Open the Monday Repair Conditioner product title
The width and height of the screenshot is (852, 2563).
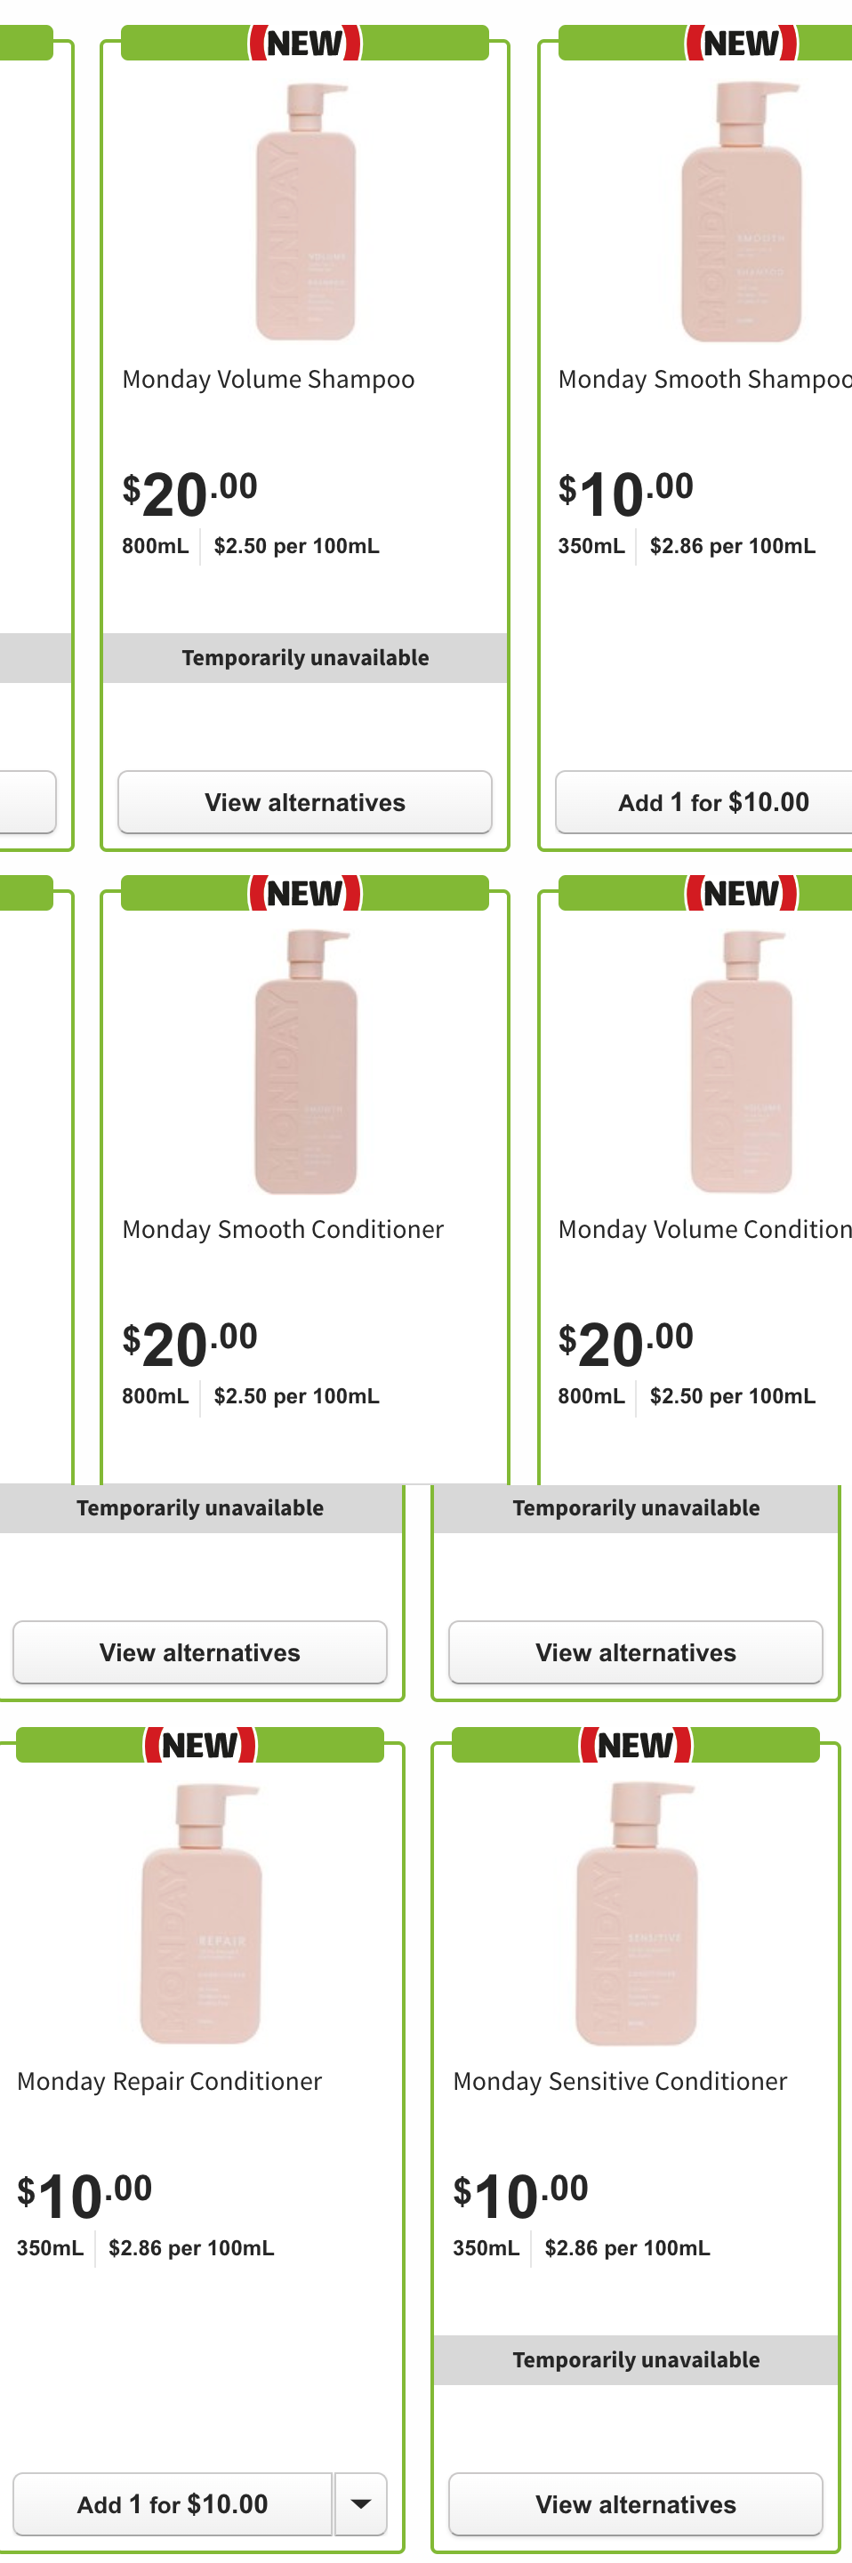click(x=169, y=2080)
